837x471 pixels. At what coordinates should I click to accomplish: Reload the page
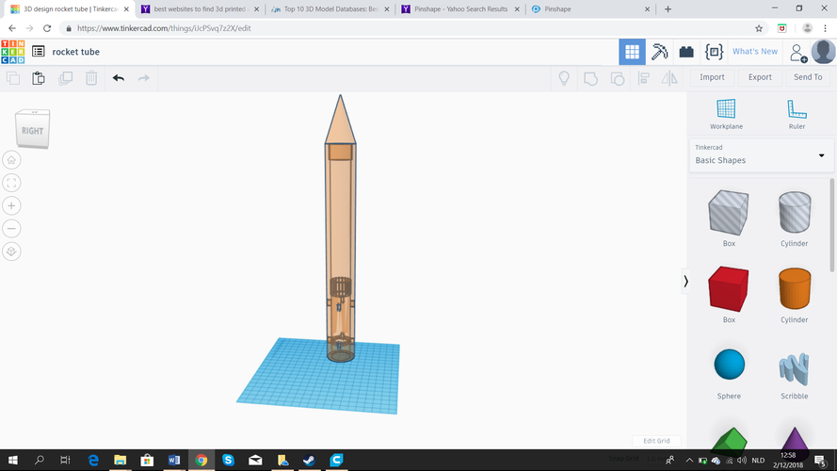[47, 28]
